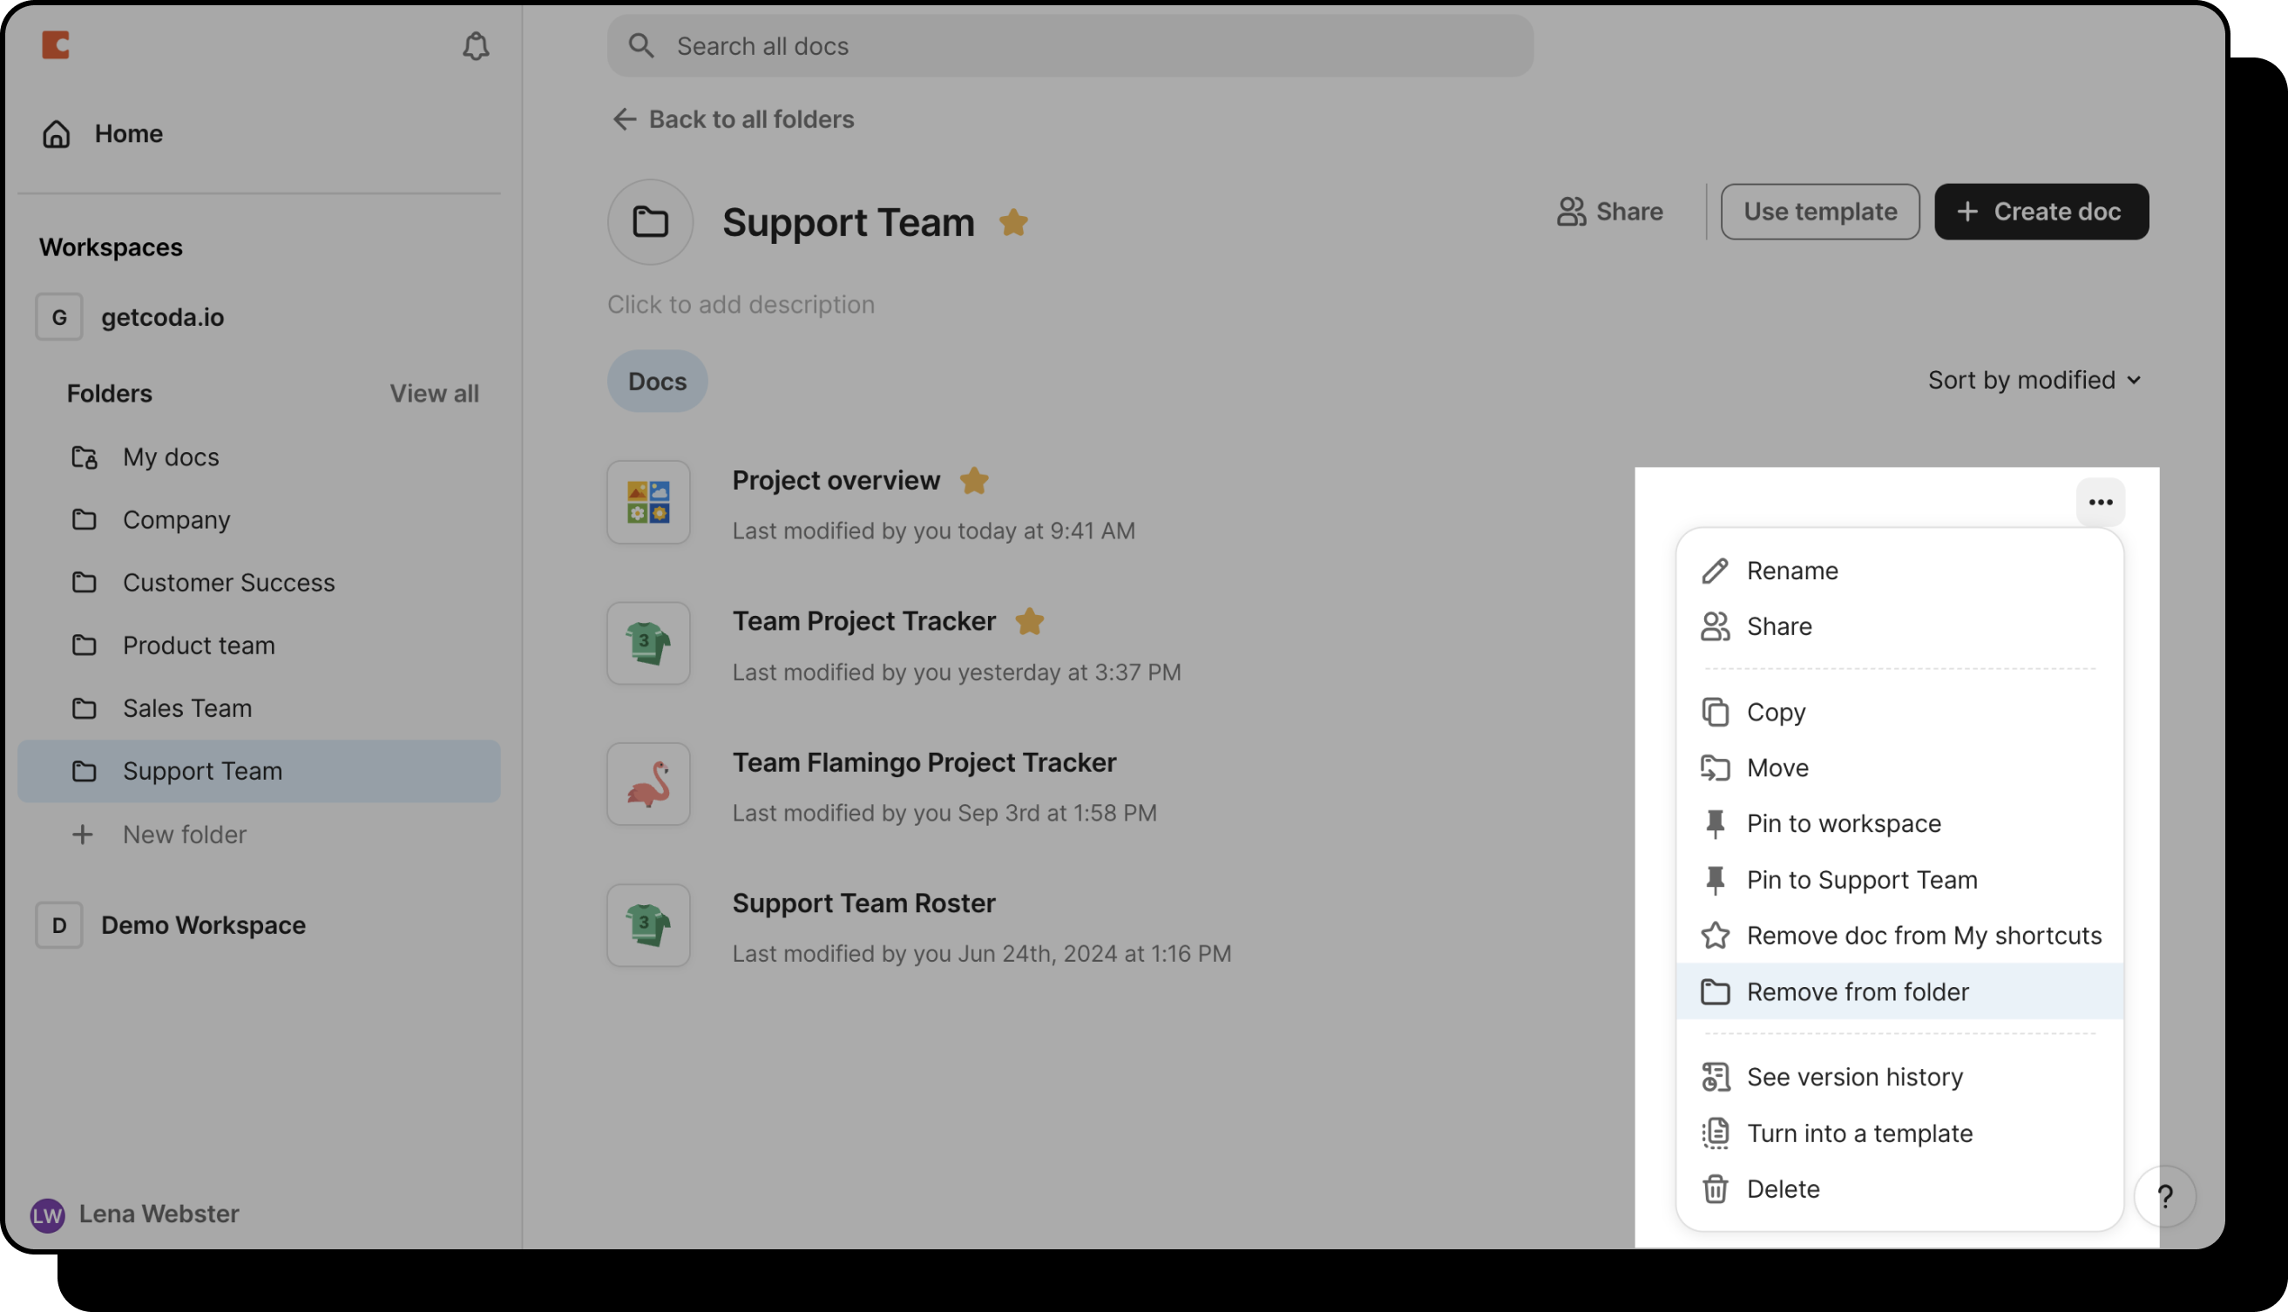The width and height of the screenshot is (2288, 1312).
Task: Select Remove from folder
Action: coord(1899,991)
